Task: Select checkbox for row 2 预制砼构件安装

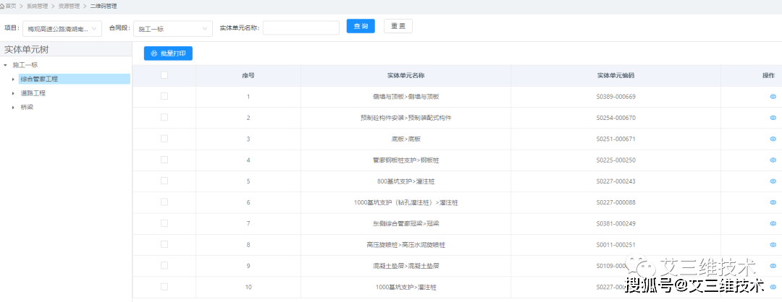Action: (164, 118)
